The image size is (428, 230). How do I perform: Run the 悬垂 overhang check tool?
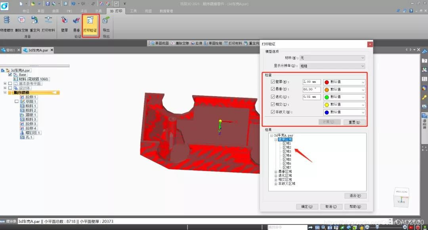tap(76, 23)
